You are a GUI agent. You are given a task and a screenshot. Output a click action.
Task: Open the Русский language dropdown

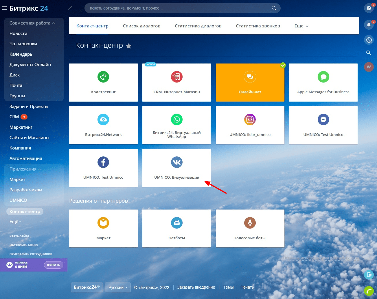pyautogui.click(x=117, y=287)
